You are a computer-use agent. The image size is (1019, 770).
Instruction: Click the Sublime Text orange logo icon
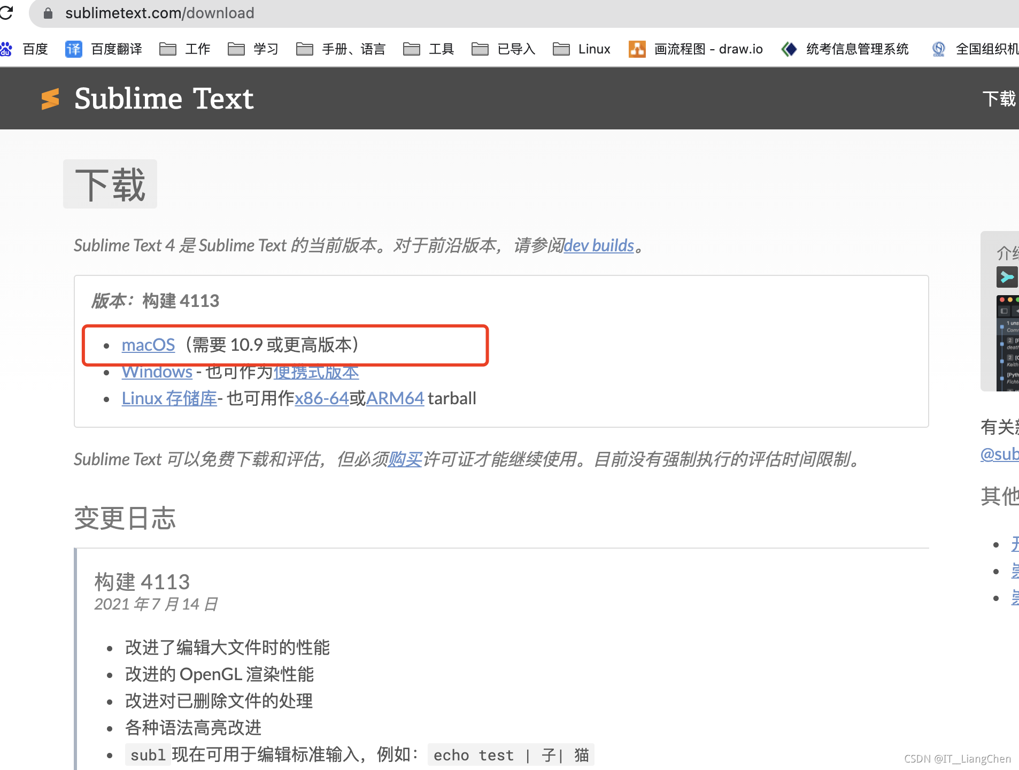(x=50, y=99)
